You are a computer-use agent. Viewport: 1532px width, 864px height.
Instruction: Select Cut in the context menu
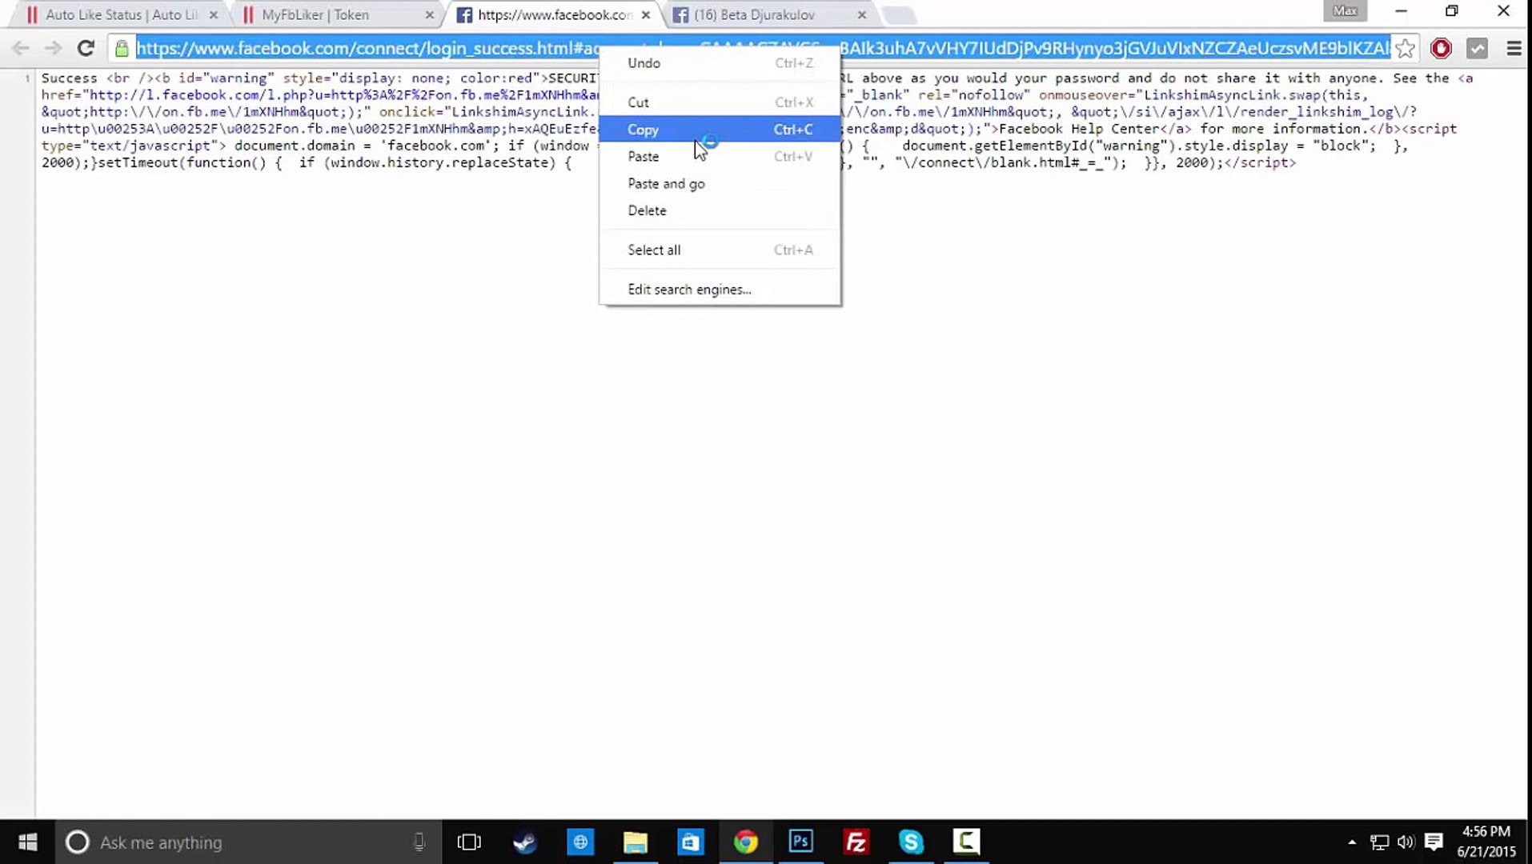point(720,102)
